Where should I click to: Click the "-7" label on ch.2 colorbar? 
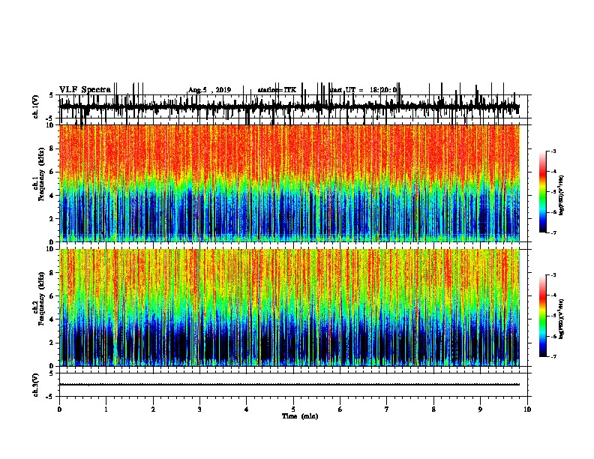pyautogui.click(x=553, y=357)
